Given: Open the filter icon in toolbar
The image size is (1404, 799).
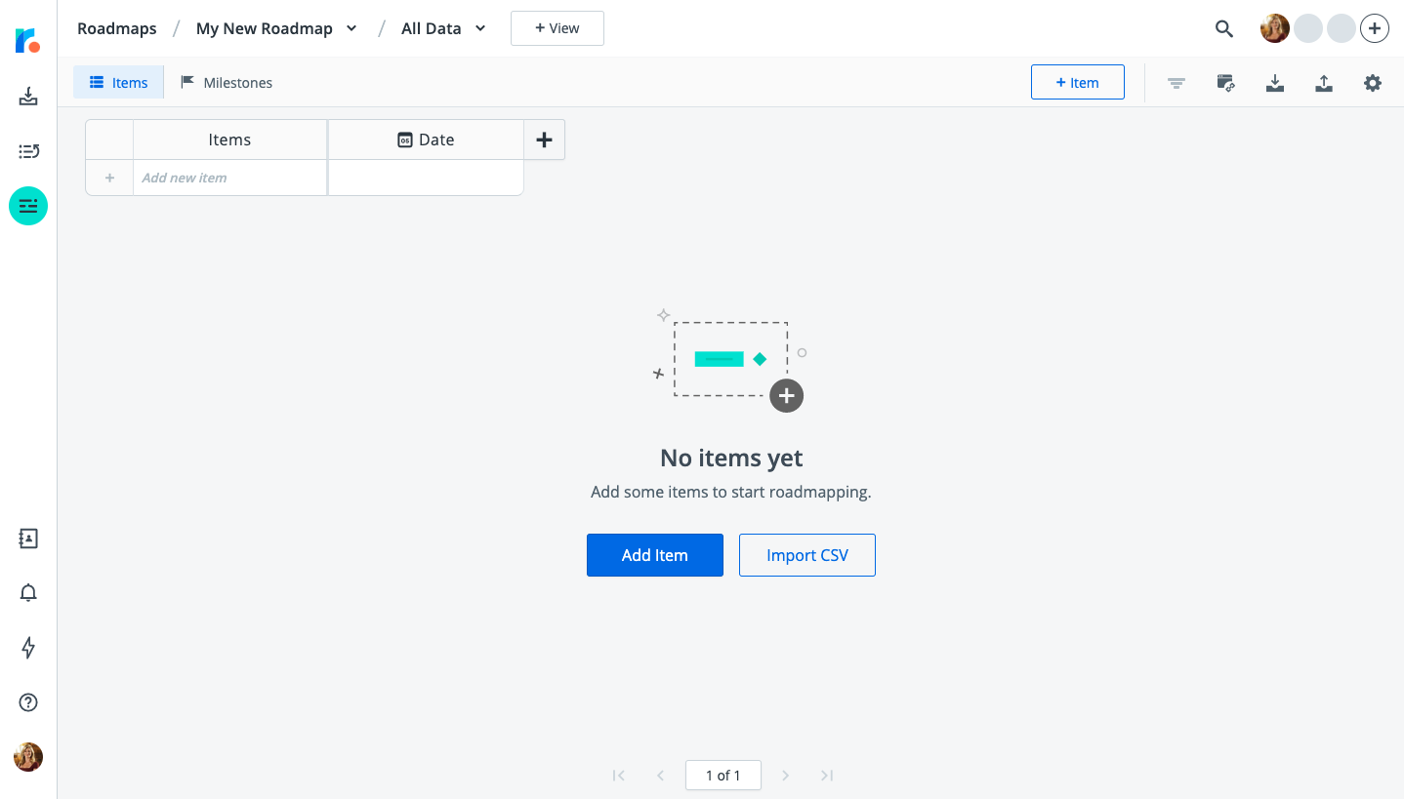Looking at the screenshot, I should [1177, 83].
